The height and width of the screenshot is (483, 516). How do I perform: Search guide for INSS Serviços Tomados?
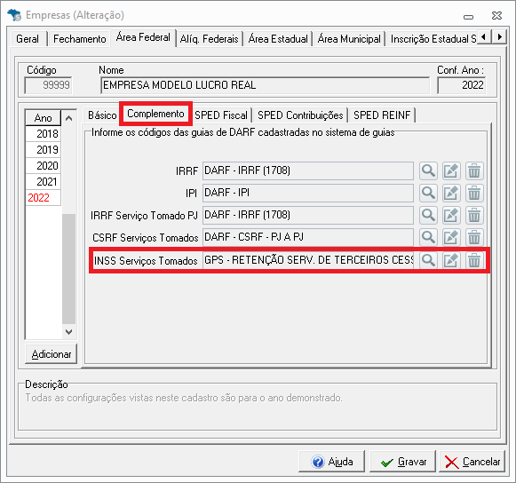coord(428,260)
